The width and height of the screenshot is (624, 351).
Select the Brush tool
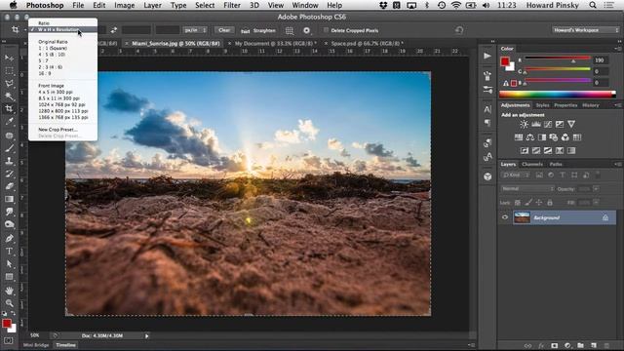9,148
